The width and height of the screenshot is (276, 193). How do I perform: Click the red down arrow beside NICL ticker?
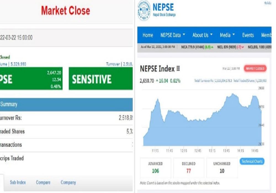tap(243, 47)
